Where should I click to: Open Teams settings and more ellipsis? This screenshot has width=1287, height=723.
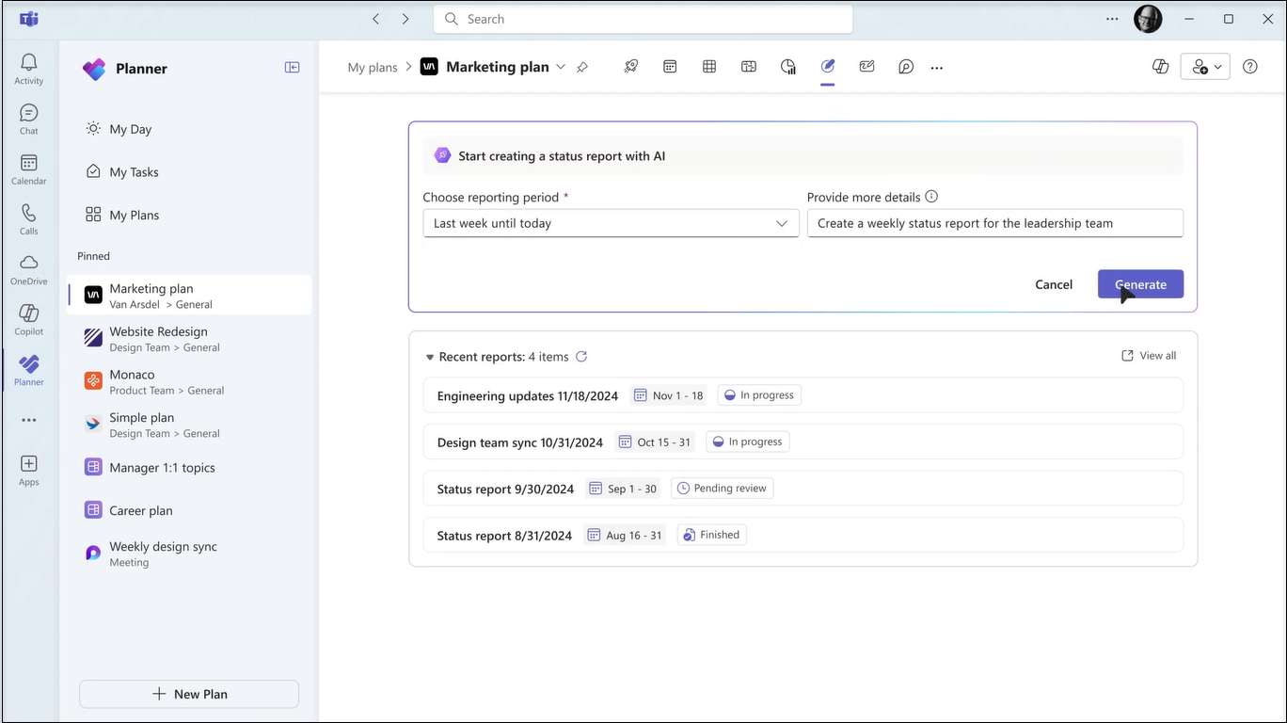tap(1112, 19)
